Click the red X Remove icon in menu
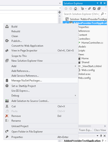Screen dimensions: 108x142 point(7,116)
